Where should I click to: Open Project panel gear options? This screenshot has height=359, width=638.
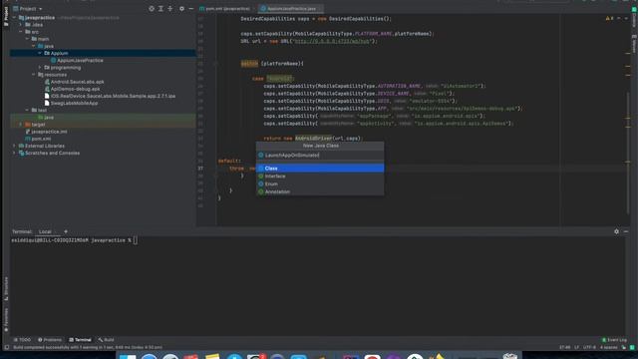point(181,9)
